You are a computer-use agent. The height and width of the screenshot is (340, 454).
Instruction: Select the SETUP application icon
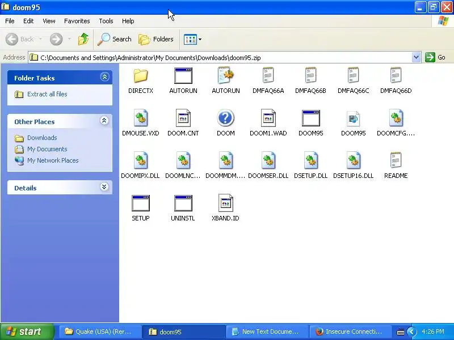141,203
